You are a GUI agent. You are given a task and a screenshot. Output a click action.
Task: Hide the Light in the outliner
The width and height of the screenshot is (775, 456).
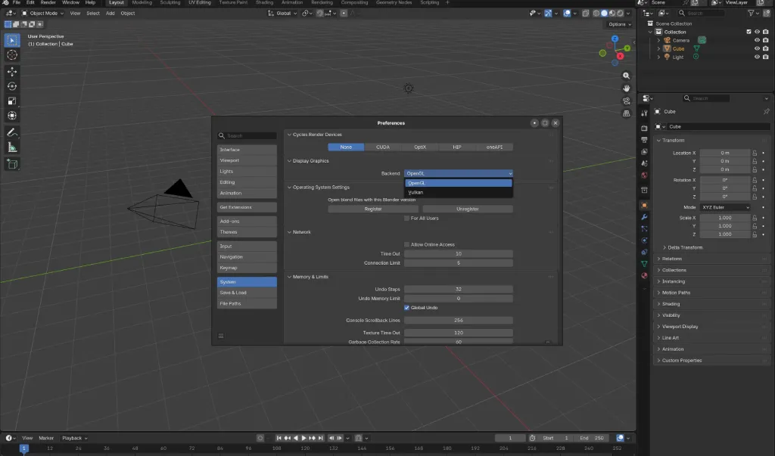click(x=757, y=57)
